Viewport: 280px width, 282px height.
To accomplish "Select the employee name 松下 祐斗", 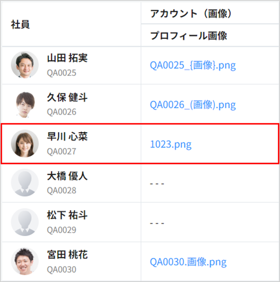I will pos(67,215).
